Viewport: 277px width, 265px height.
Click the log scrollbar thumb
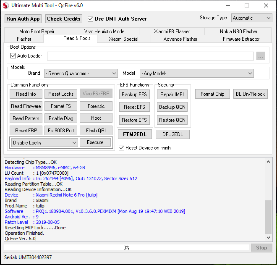[268, 217]
